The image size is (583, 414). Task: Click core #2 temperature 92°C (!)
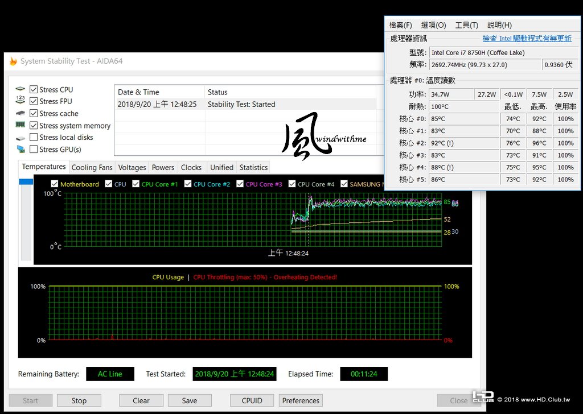tap(463, 143)
